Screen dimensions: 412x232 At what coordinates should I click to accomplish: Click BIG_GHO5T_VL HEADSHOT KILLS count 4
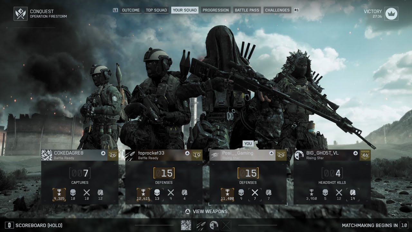coord(332,173)
